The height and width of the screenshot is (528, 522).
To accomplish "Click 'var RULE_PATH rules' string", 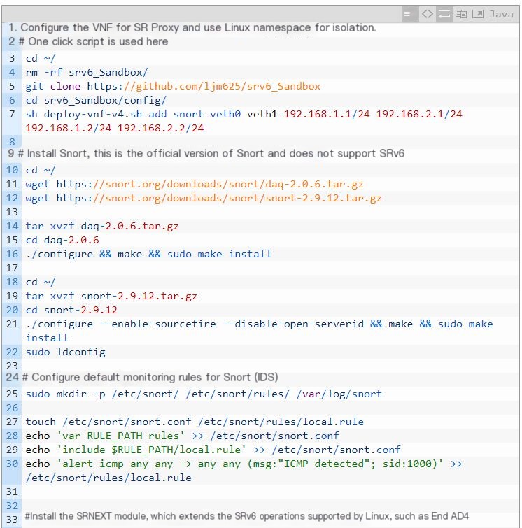I will pos(120,436).
